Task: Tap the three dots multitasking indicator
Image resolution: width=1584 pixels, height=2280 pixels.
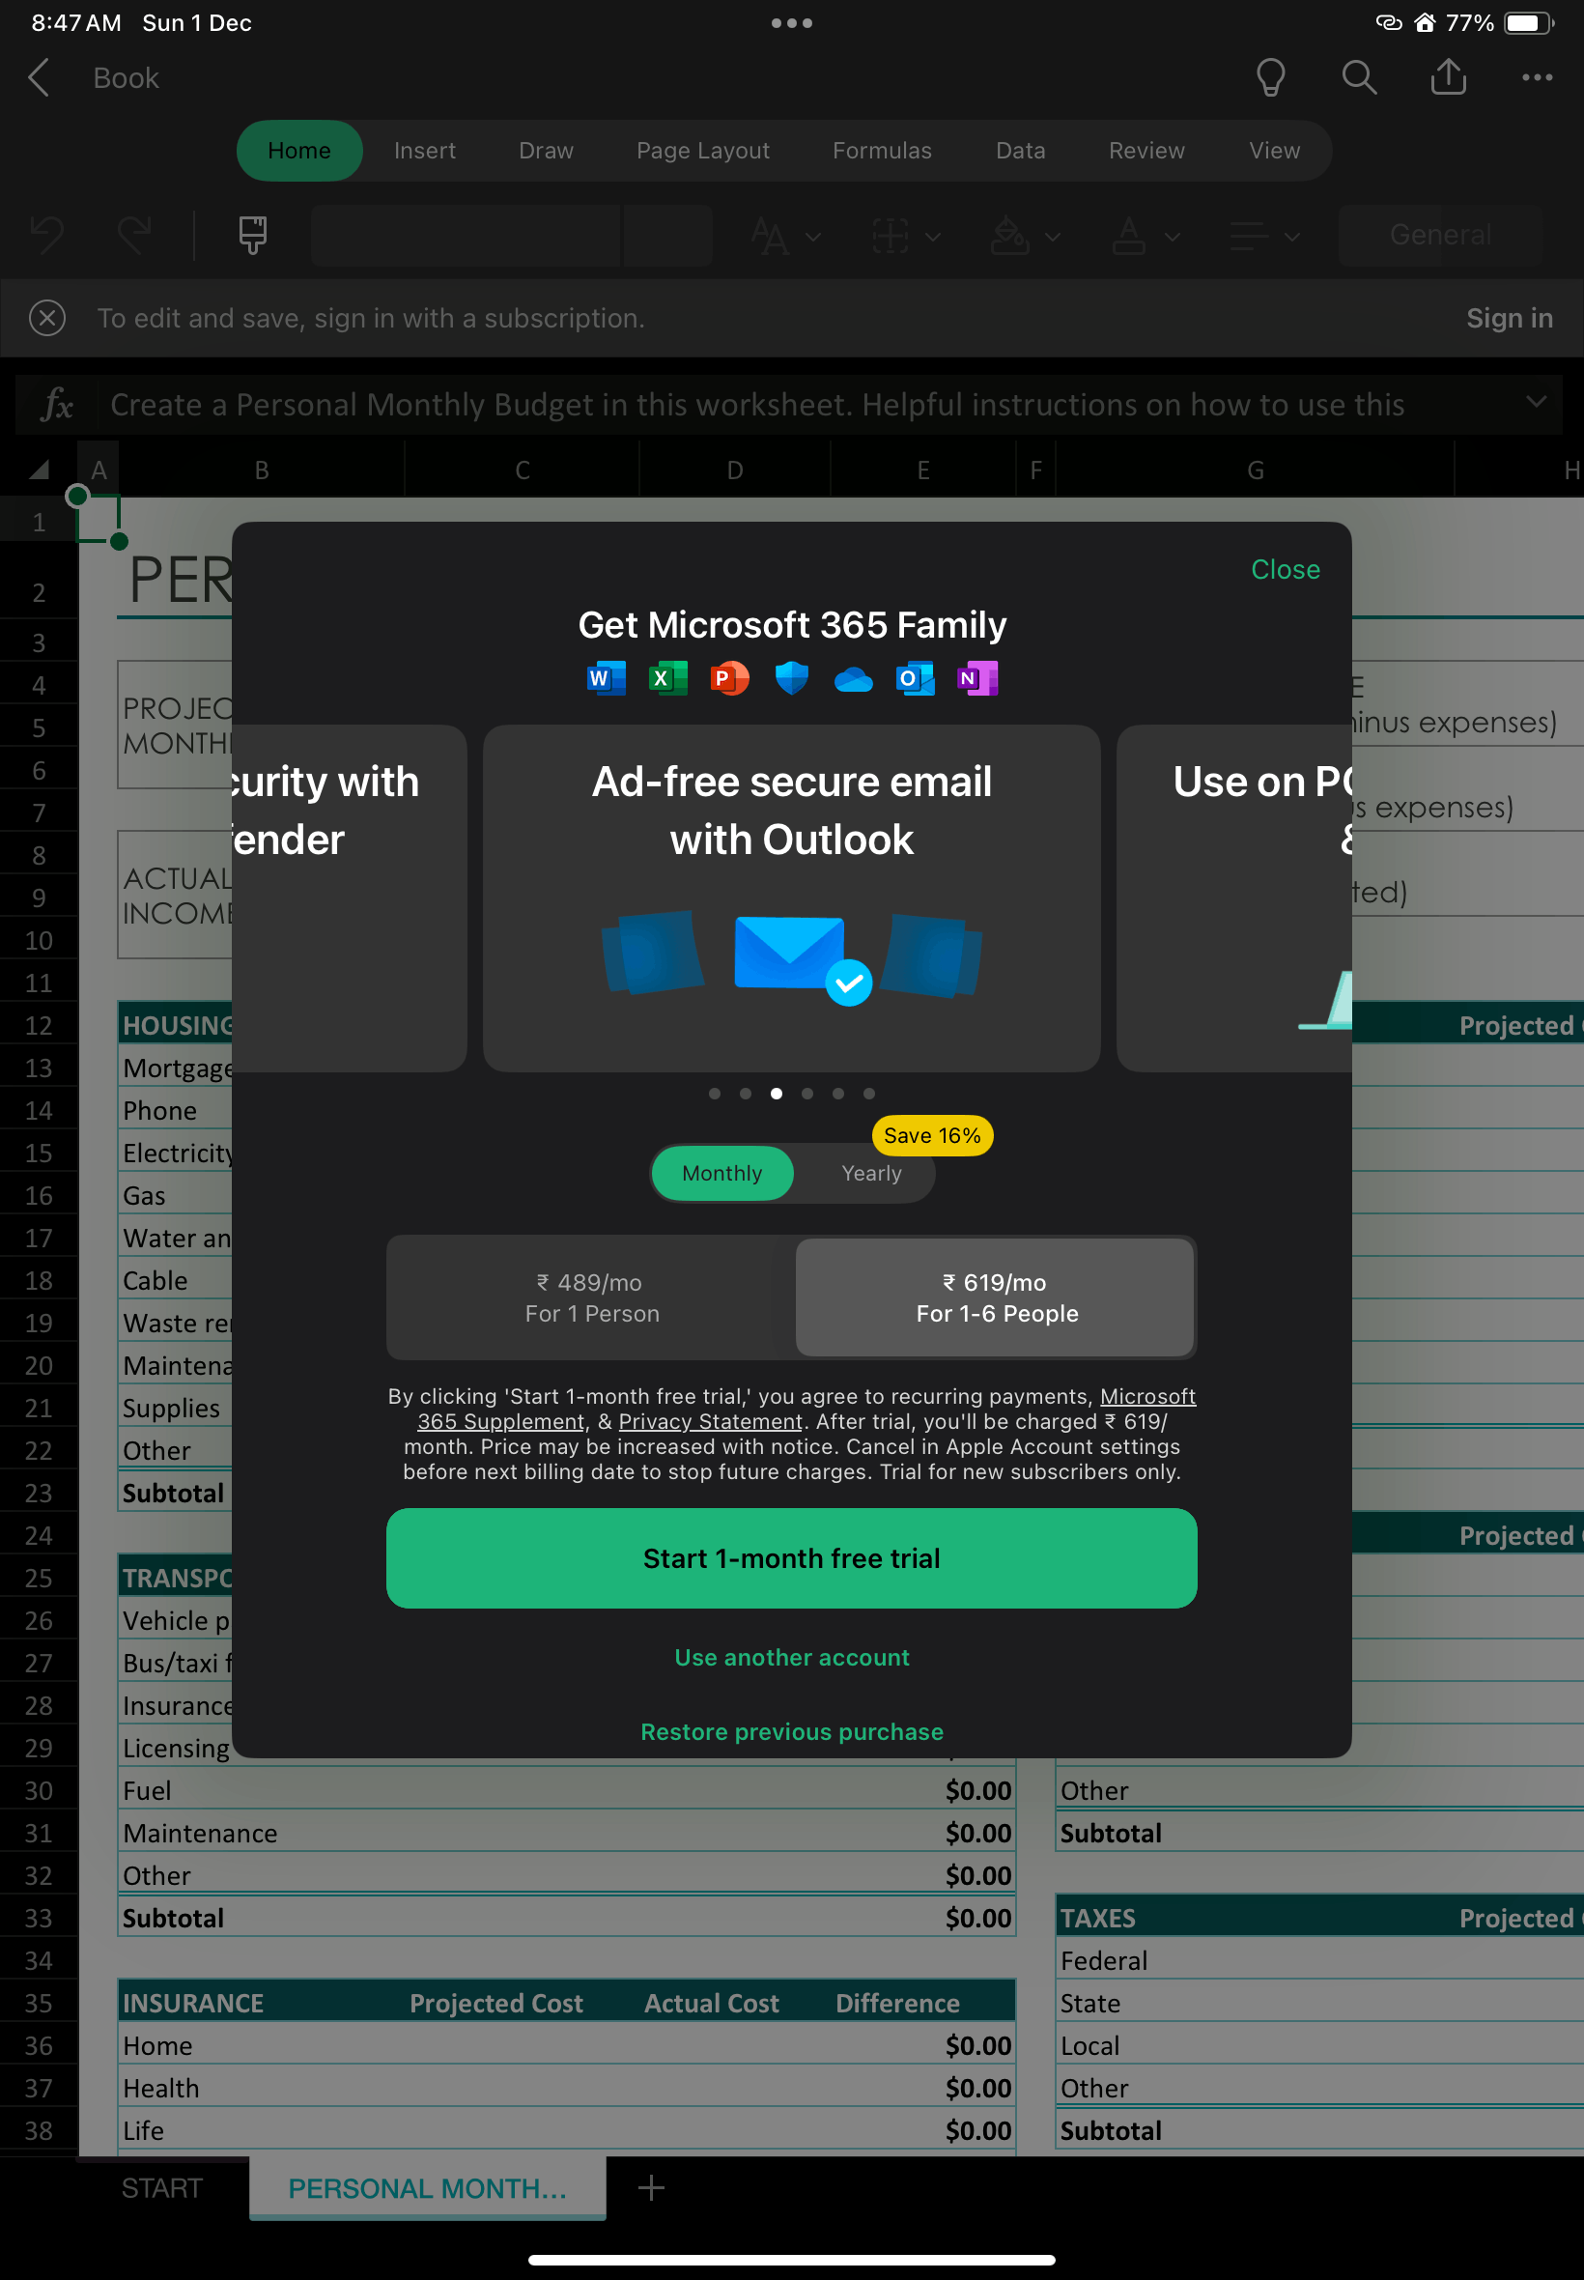Action: click(791, 23)
